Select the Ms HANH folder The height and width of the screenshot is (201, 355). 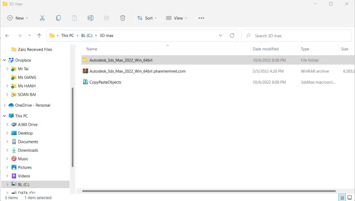(27, 86)
